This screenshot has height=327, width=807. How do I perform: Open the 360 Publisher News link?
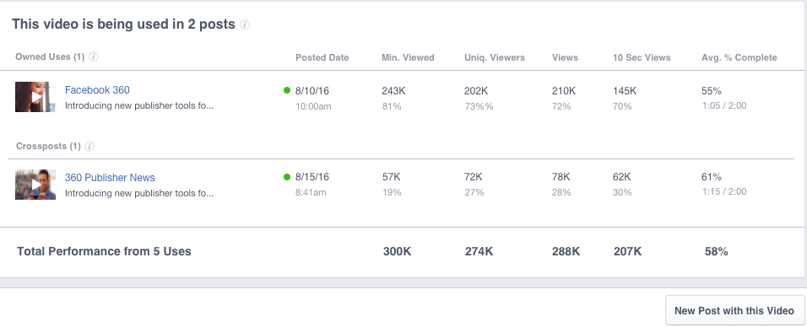[x=110, y=177]
